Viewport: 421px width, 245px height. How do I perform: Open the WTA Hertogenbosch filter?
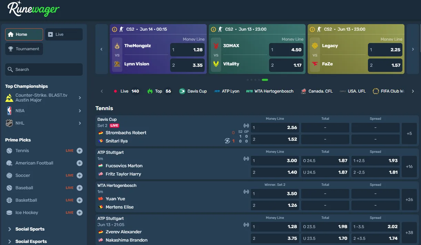[x=270, y=91]
